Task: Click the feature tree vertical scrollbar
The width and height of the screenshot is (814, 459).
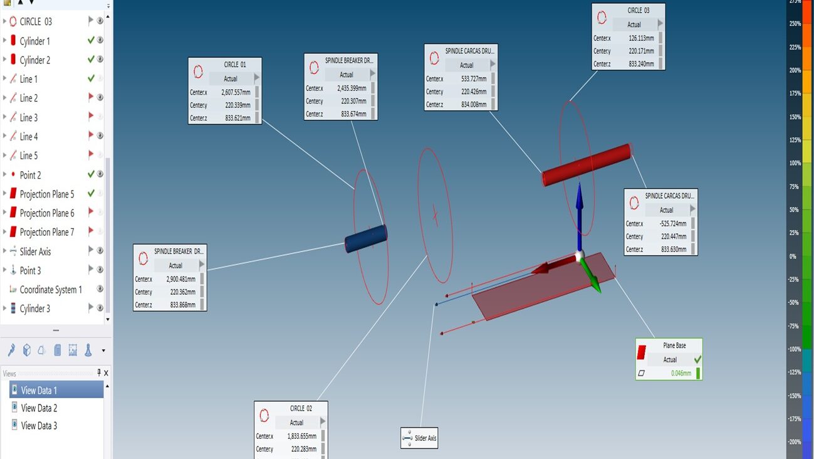Action: click(x=108, y=235)
